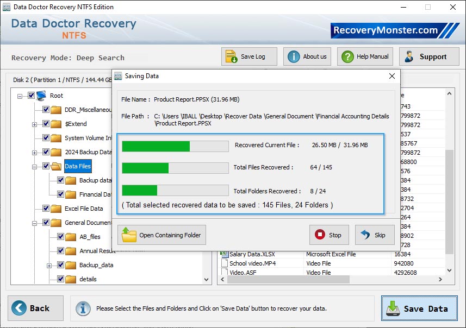Click the red Stop icon in the dialog
This screenshot has height=328, width=466.
pyautogui.click(x=320, y=235)
